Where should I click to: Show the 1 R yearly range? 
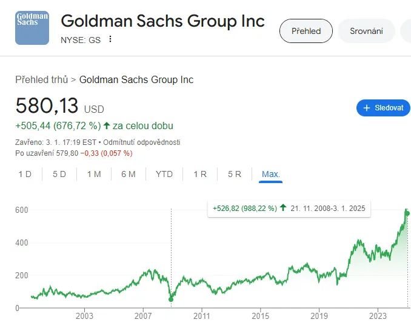(200, 174)
